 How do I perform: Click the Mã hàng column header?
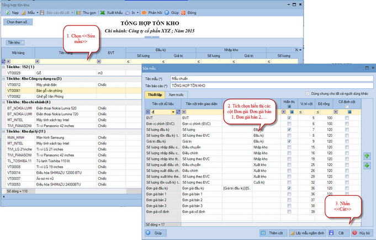point(18,53)
